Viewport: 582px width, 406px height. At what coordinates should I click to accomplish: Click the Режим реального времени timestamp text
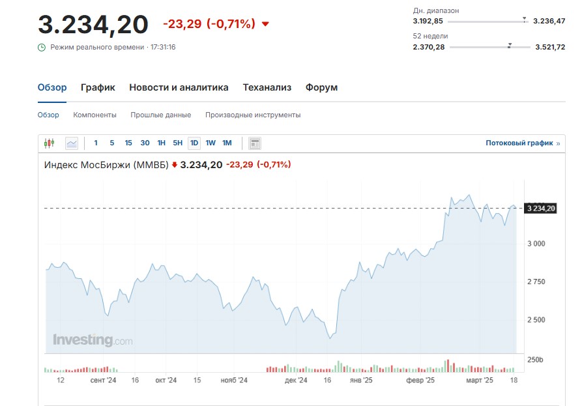pos(113,48)
